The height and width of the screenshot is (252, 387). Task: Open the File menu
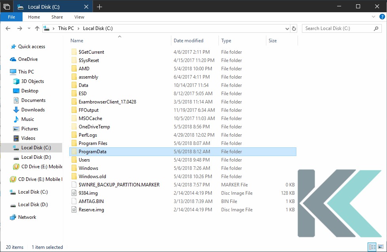11,17
